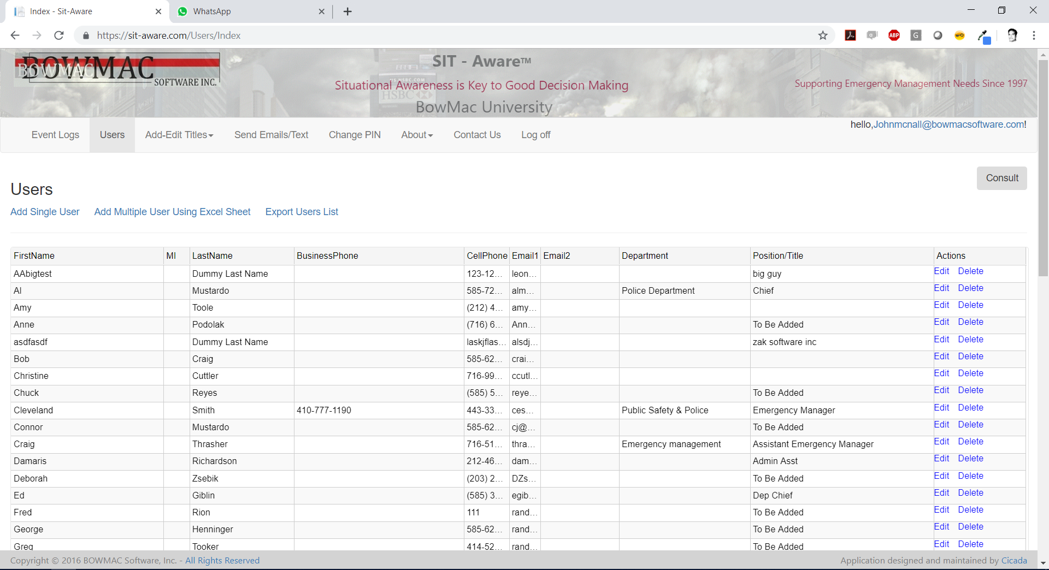Select the Police Department cell
Screen dimensions: 1049x570
click(685, 291)
